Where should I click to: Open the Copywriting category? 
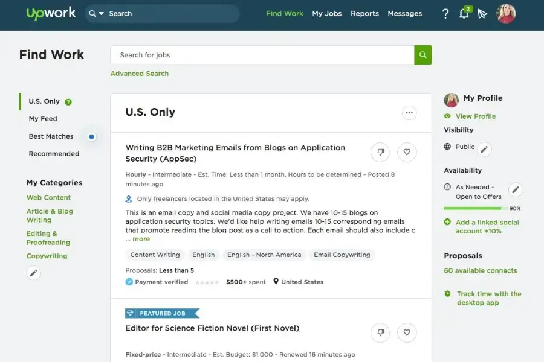tap(47, 256)
